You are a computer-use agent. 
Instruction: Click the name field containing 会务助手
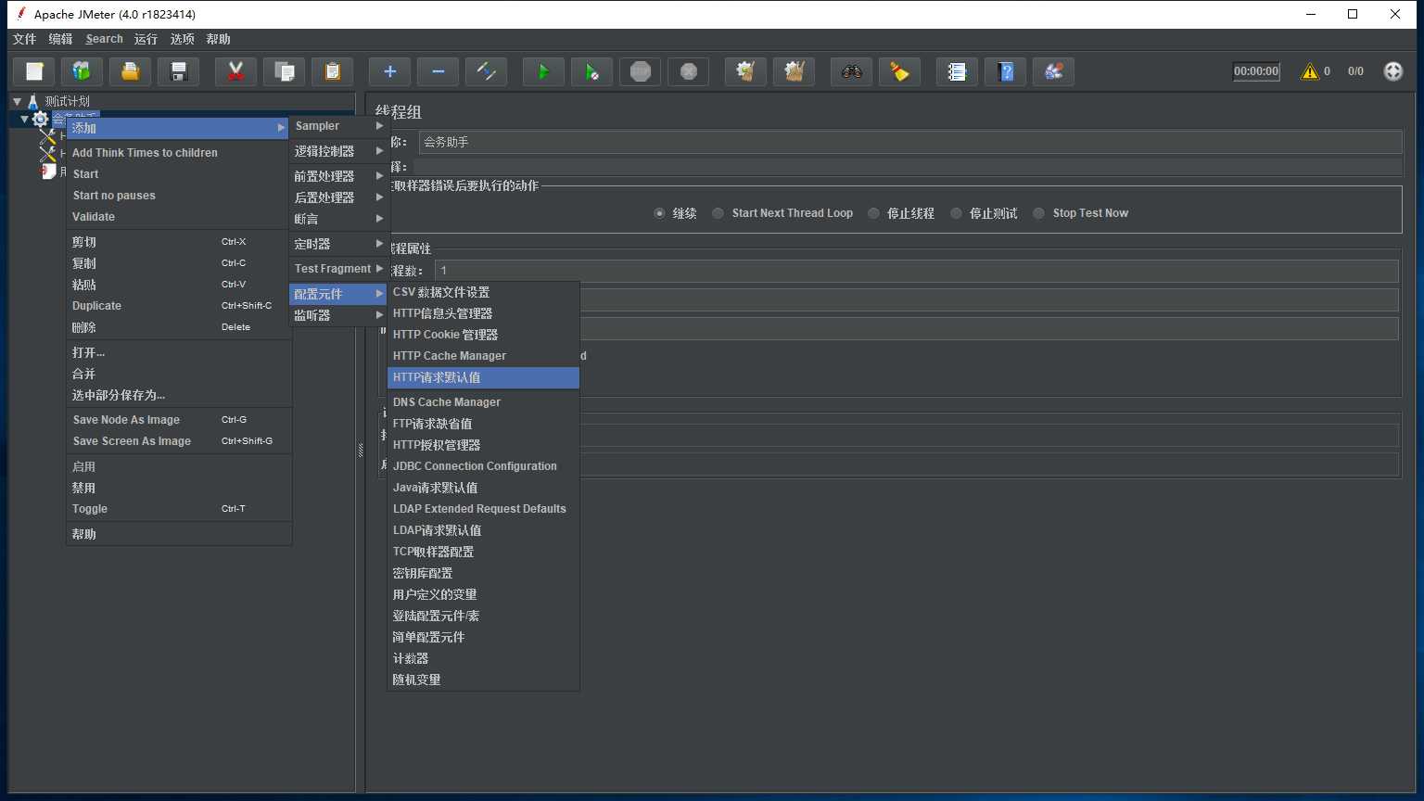click(x=909, y=142)
